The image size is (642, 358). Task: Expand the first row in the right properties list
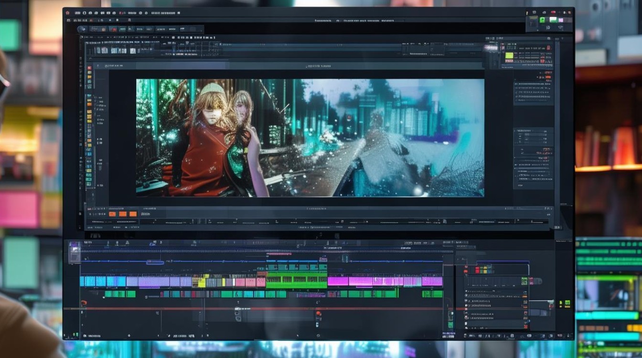click(x=533, y=84)
